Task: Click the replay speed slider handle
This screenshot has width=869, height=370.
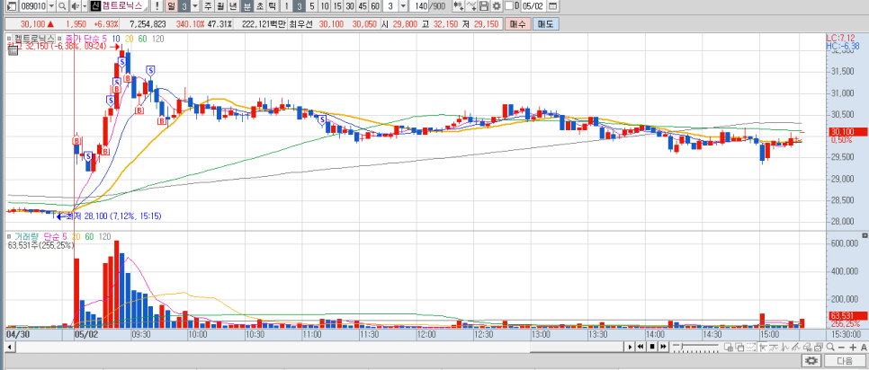Action: click(682, 347)
